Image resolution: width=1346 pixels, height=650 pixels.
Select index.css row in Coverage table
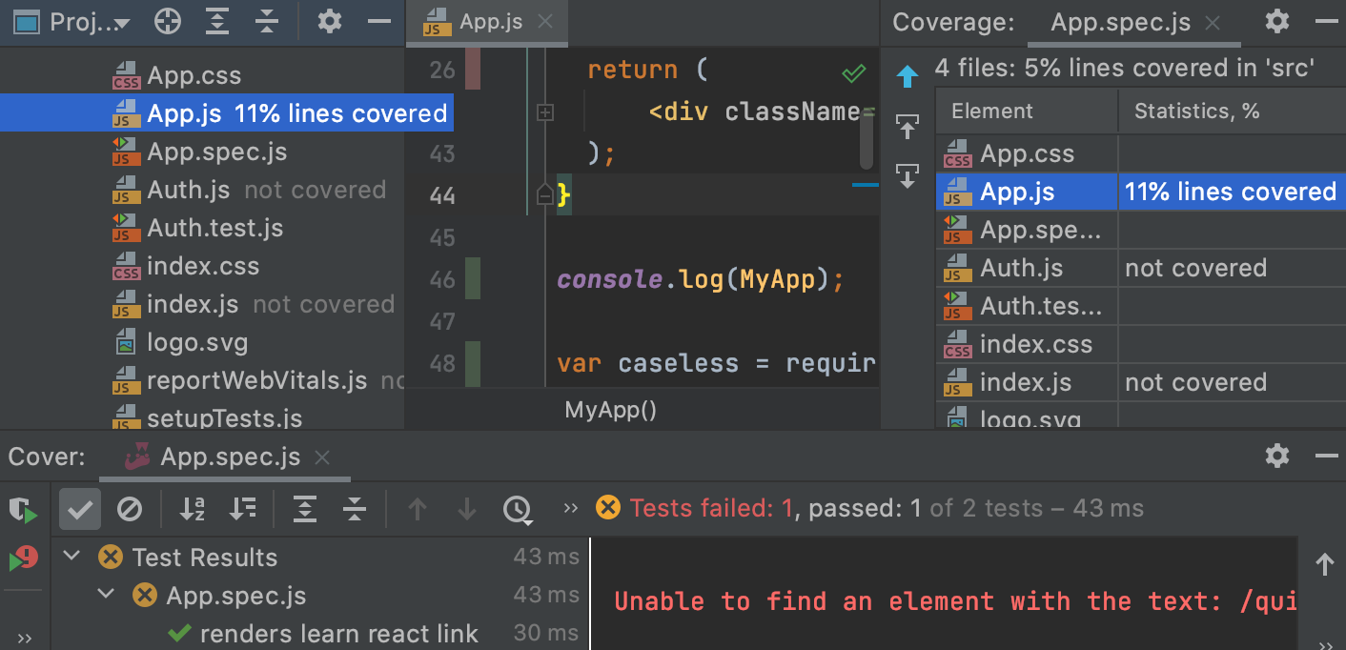[x=1141, y=344]
